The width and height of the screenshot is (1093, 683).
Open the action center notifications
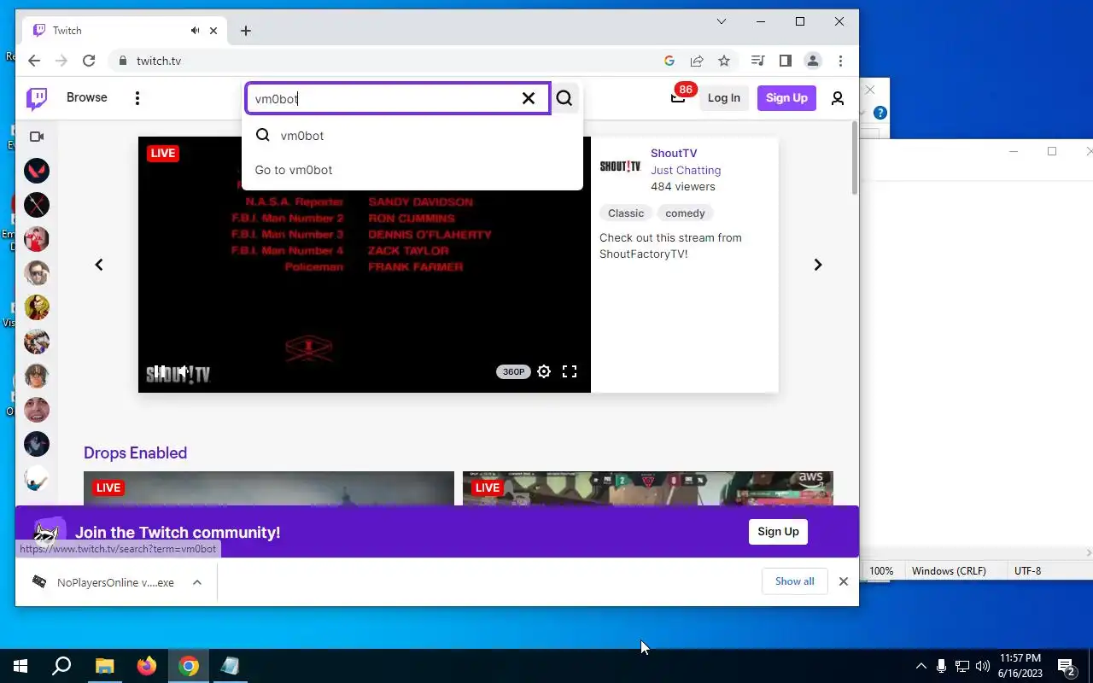click(1066, 666)
